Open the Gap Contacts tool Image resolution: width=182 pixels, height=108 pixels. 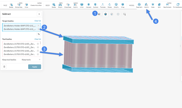[168, 5]
